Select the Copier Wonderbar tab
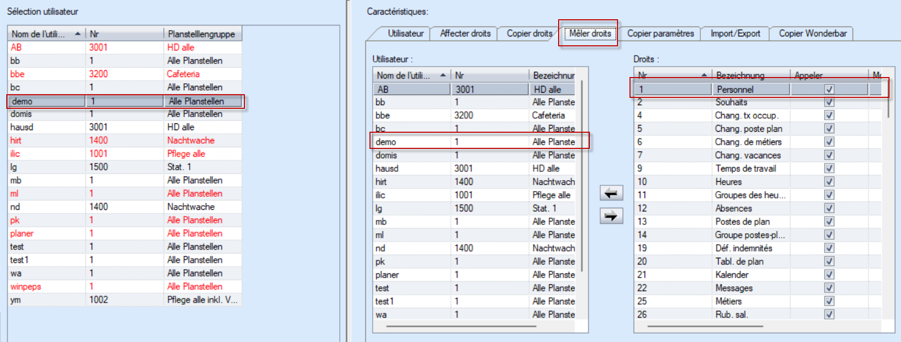This screenshot has width=901, height=342. pos(812,33)
